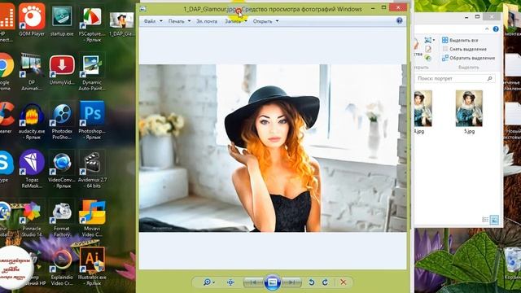Click the small Explorer ribbon icon with dropdown arrow
Image resolution: width=521 pixels, height=293 pixels.
(x=429, y=40)
